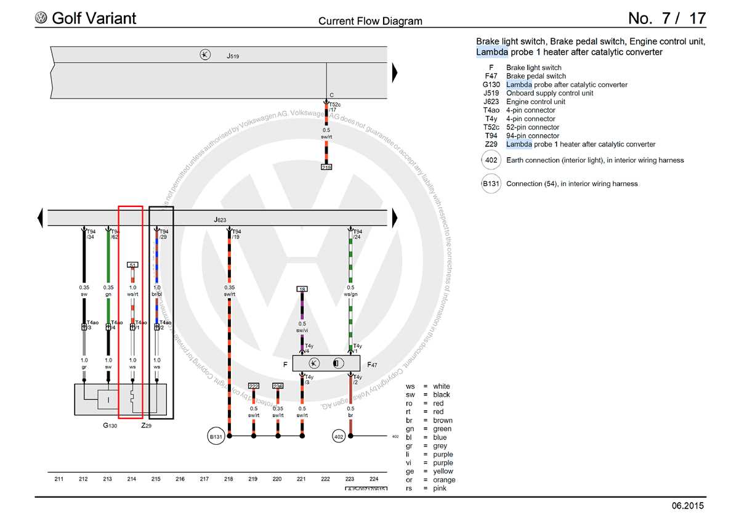Click the B131 circle on the wiring diagram
This screenshot has height=523, width=739.
[216, 436]
